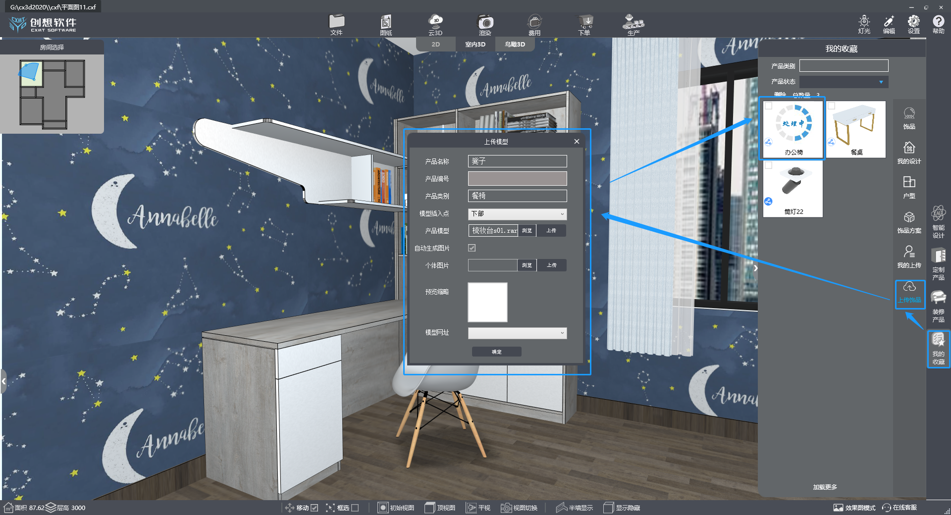Image resolution: width=951 pixels, height=515 pixels.
Task: Check the 筒灯22 item checkbox
Action: 768,165
